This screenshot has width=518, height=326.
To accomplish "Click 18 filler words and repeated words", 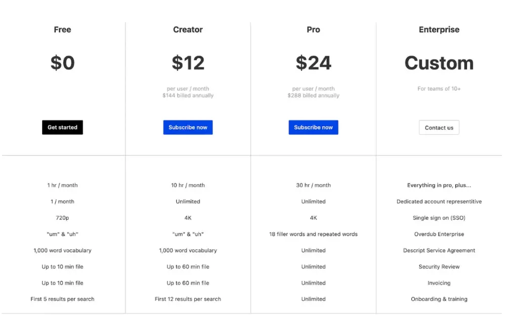I will tap(313, 234).
